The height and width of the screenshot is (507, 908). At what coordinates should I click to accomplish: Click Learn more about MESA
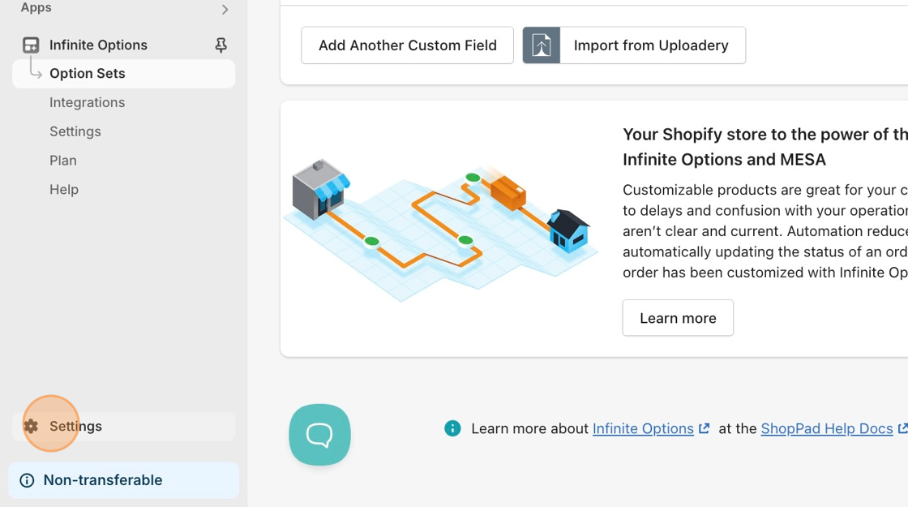click(678, 318)
